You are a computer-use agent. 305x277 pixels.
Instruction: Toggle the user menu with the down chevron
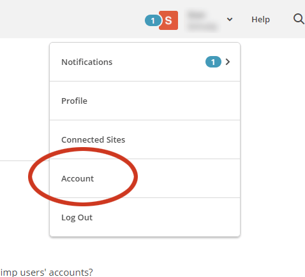pyautogui.click(x=230, y=20)
